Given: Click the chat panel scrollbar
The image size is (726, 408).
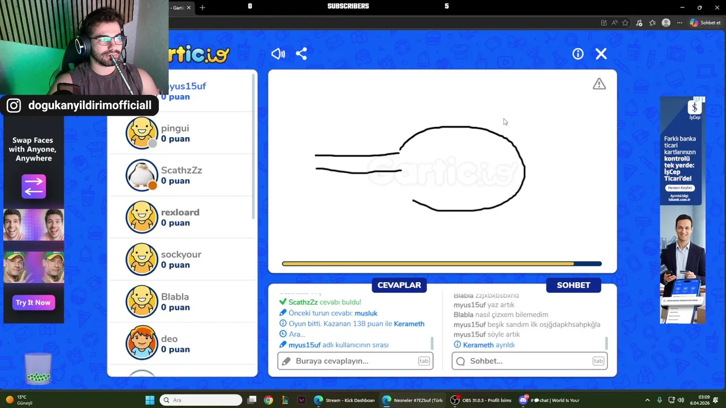Looking at the screenshot, I should 606,343.
